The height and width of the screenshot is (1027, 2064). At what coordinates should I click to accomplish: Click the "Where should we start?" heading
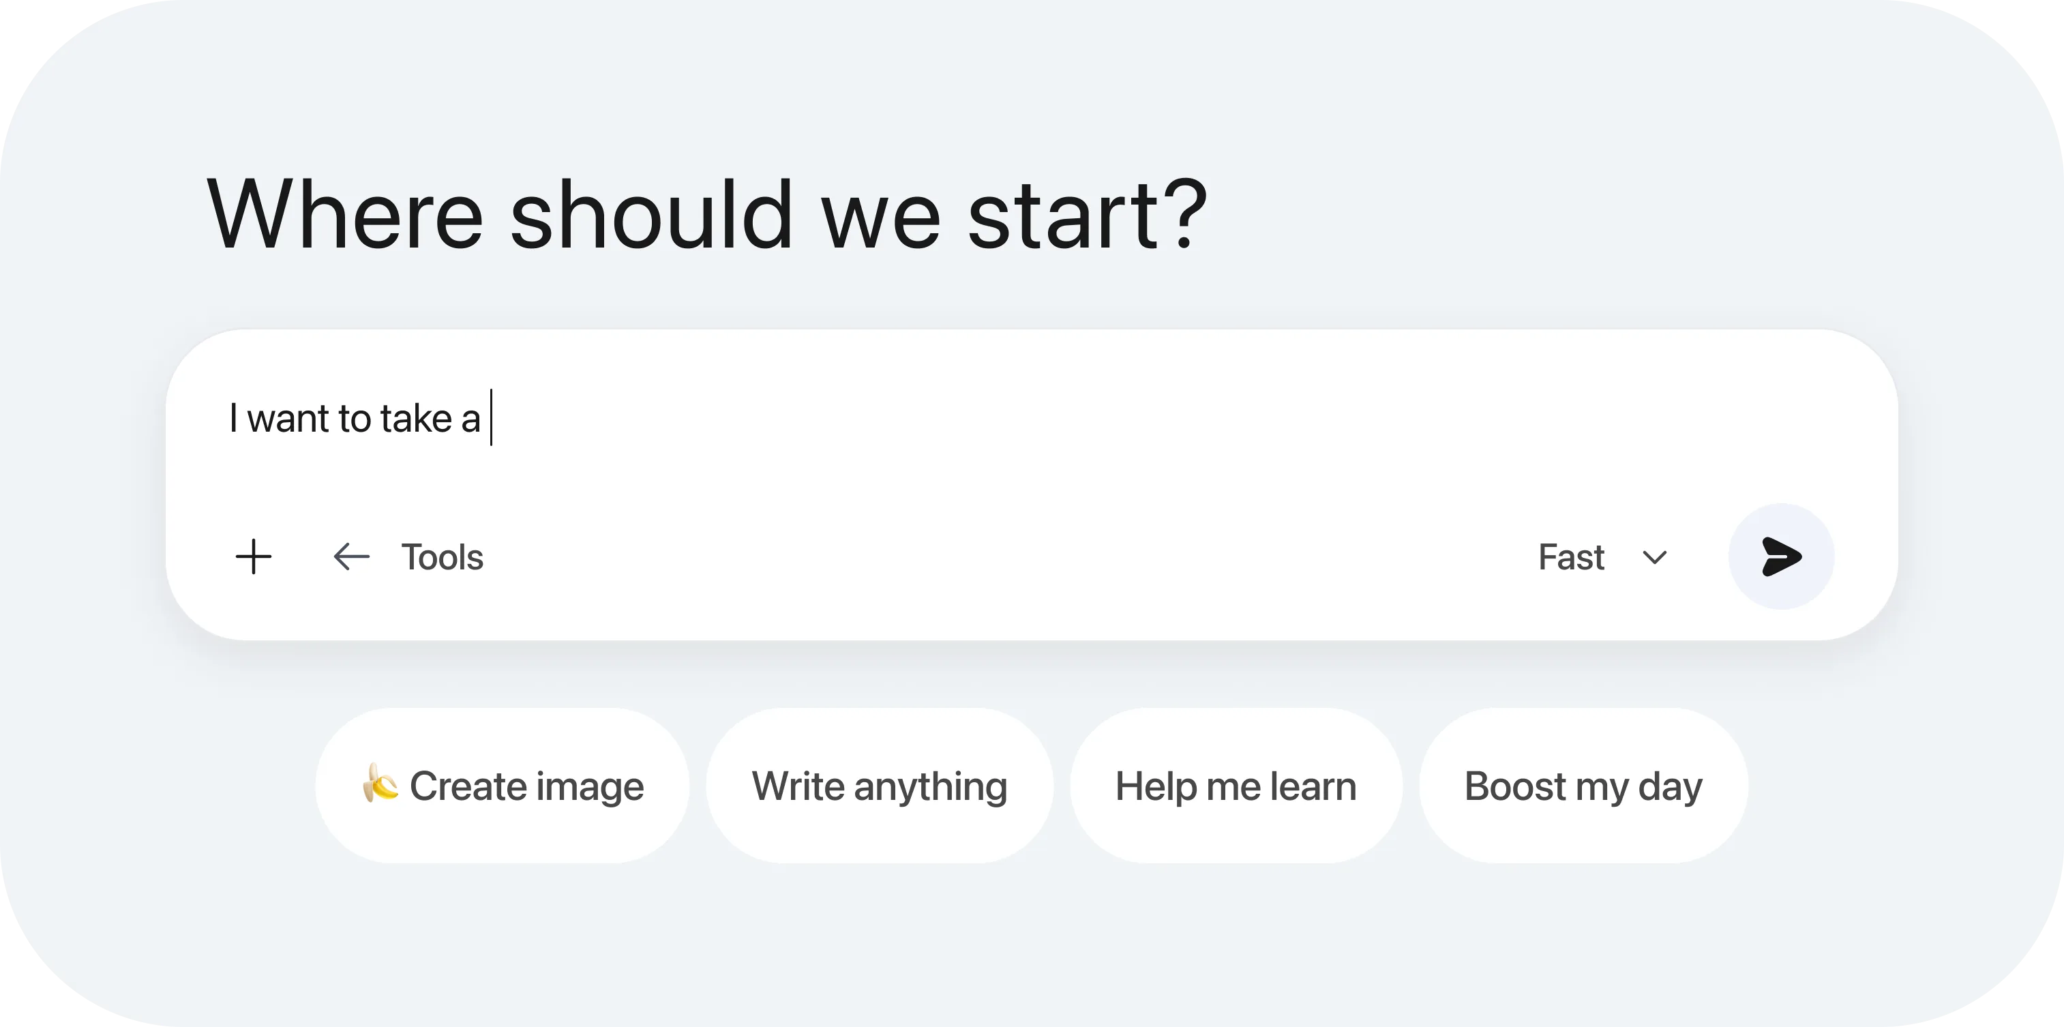coord(706,215)
